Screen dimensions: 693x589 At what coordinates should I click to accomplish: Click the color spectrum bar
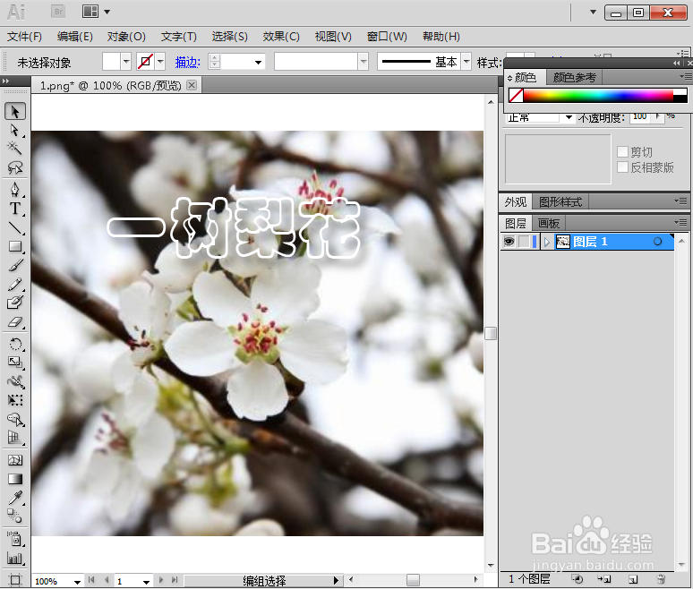click(x=598, y=95)
